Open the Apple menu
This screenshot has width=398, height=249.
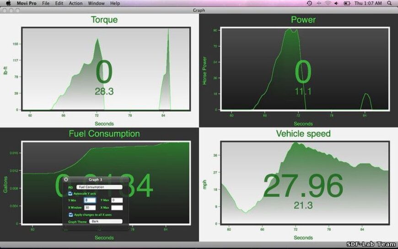point(8,3)
